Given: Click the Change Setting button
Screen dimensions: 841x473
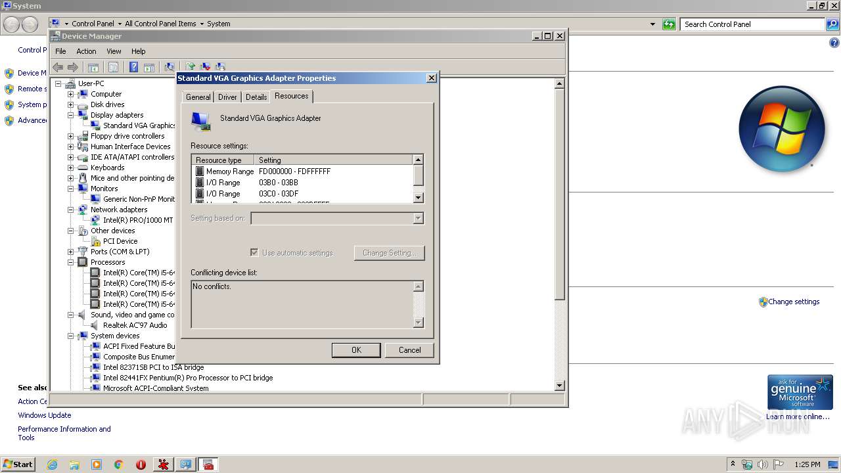Looking at the screenshot, I should (x=389, y=253).
